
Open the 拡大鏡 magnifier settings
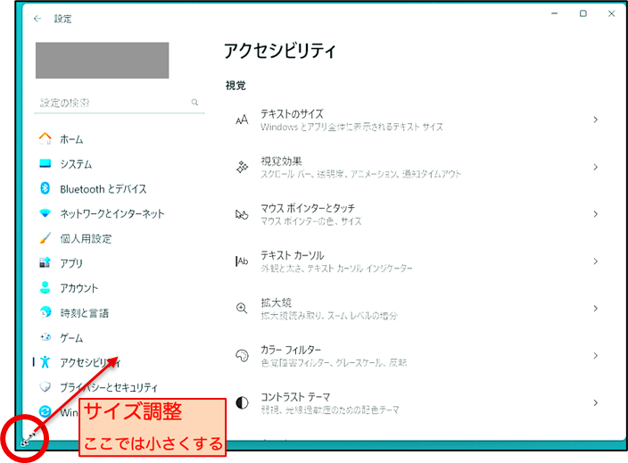410,309
